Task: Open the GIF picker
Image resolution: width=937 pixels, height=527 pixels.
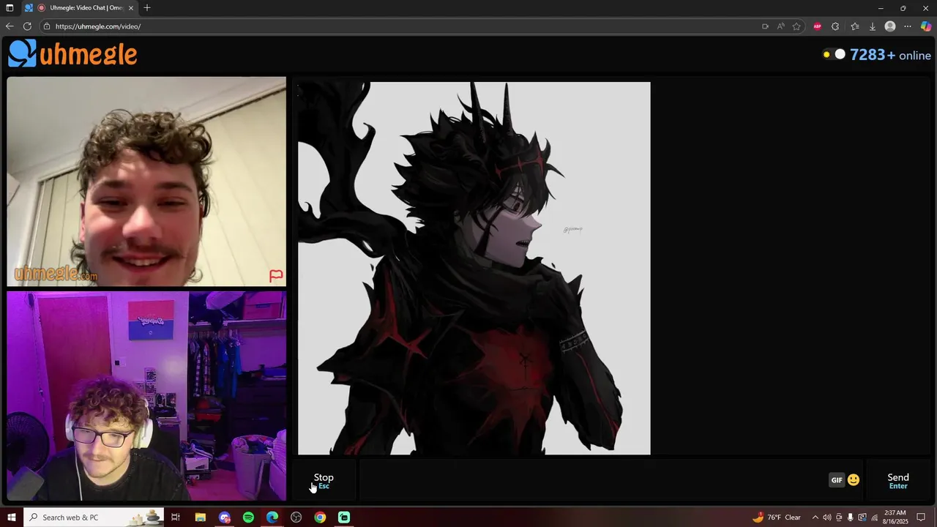Action: click(837, 480)
